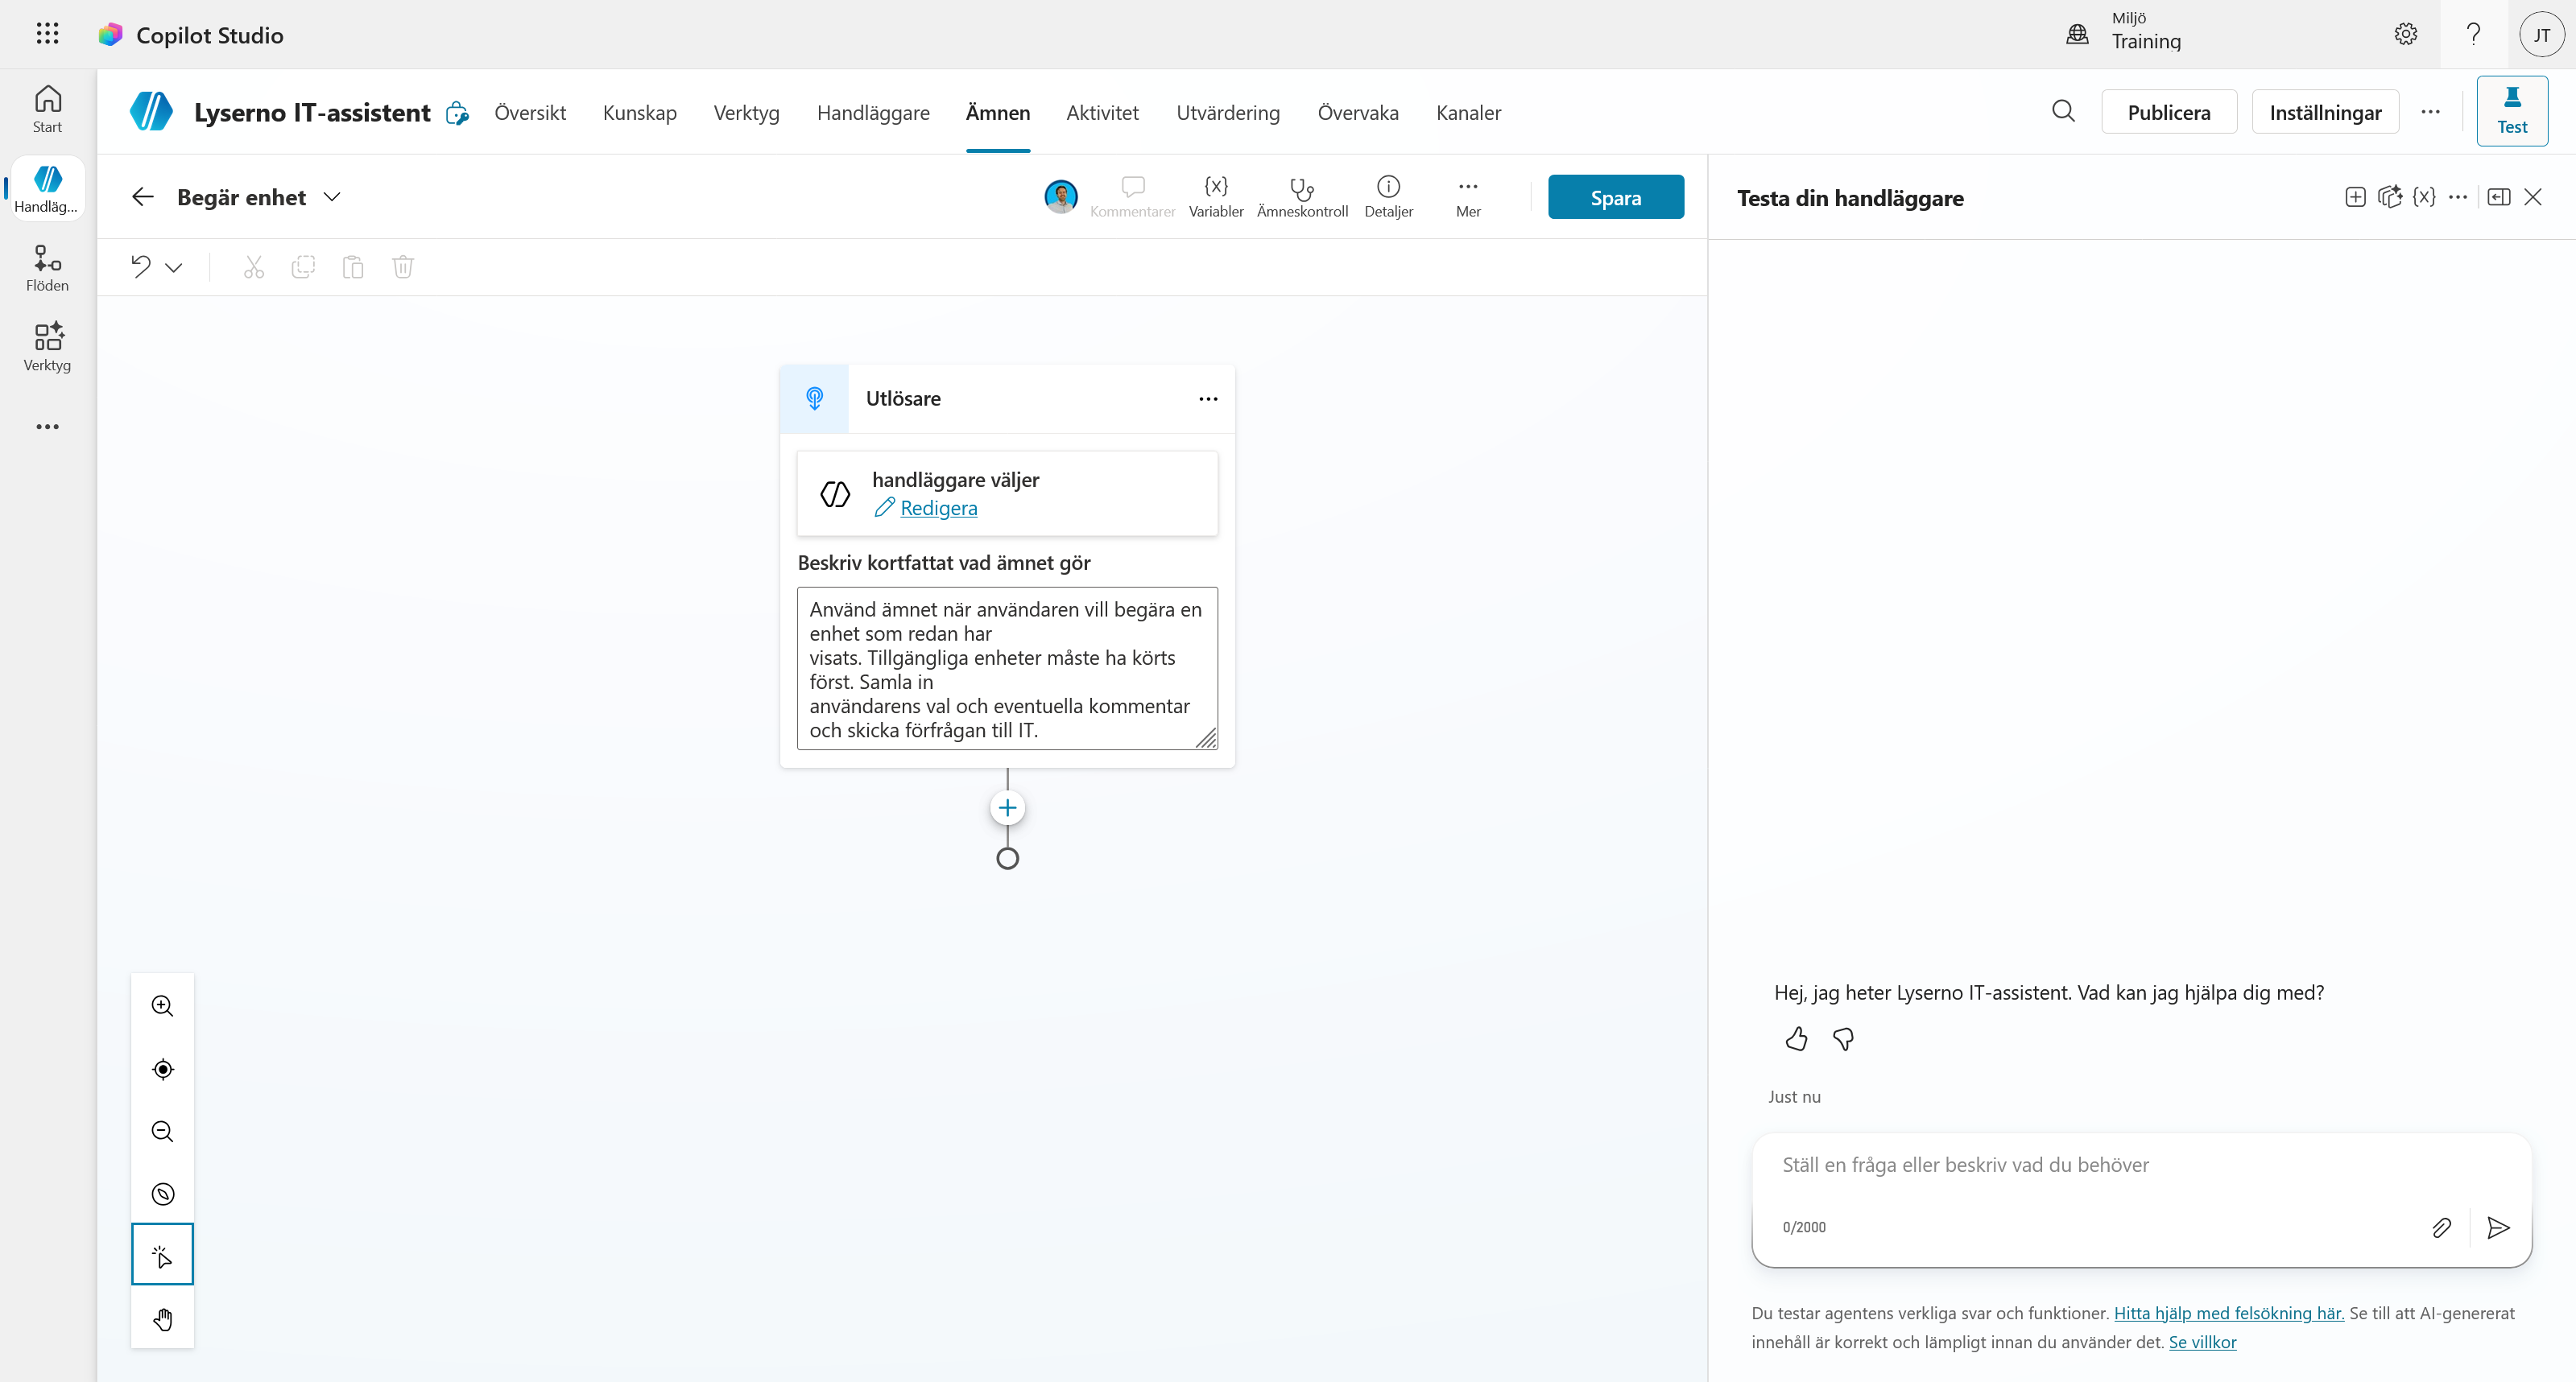Go back with the left arrow
This screenshot has height=1382, width=2576.
pos(143,197)
